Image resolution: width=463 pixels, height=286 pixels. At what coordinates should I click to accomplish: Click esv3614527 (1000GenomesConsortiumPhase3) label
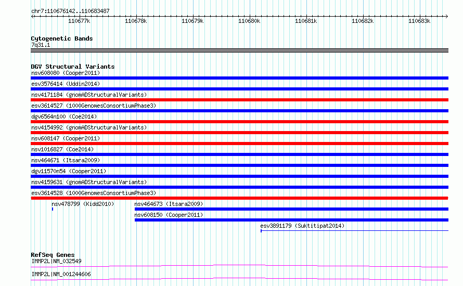point(94,106)
